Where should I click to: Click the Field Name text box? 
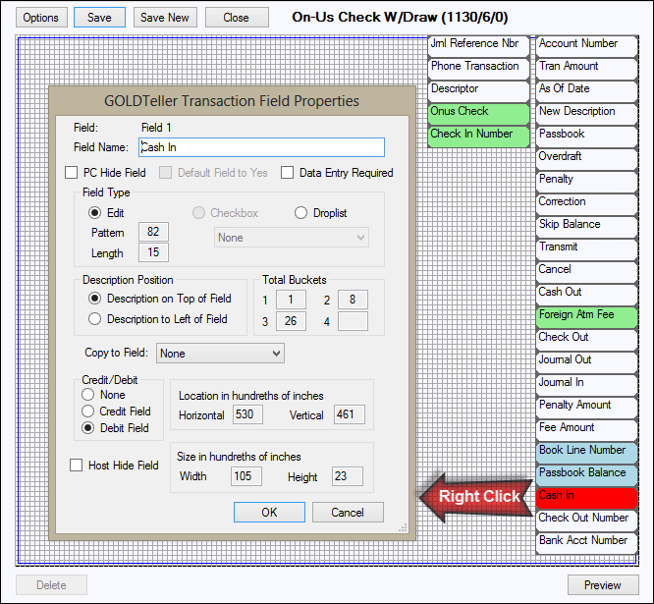tap(261, 147)
